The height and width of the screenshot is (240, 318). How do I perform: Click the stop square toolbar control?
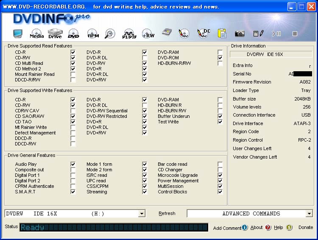pyautogui.click(x=295, y=33)
